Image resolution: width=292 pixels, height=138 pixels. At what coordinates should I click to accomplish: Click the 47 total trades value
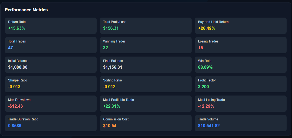11,48
